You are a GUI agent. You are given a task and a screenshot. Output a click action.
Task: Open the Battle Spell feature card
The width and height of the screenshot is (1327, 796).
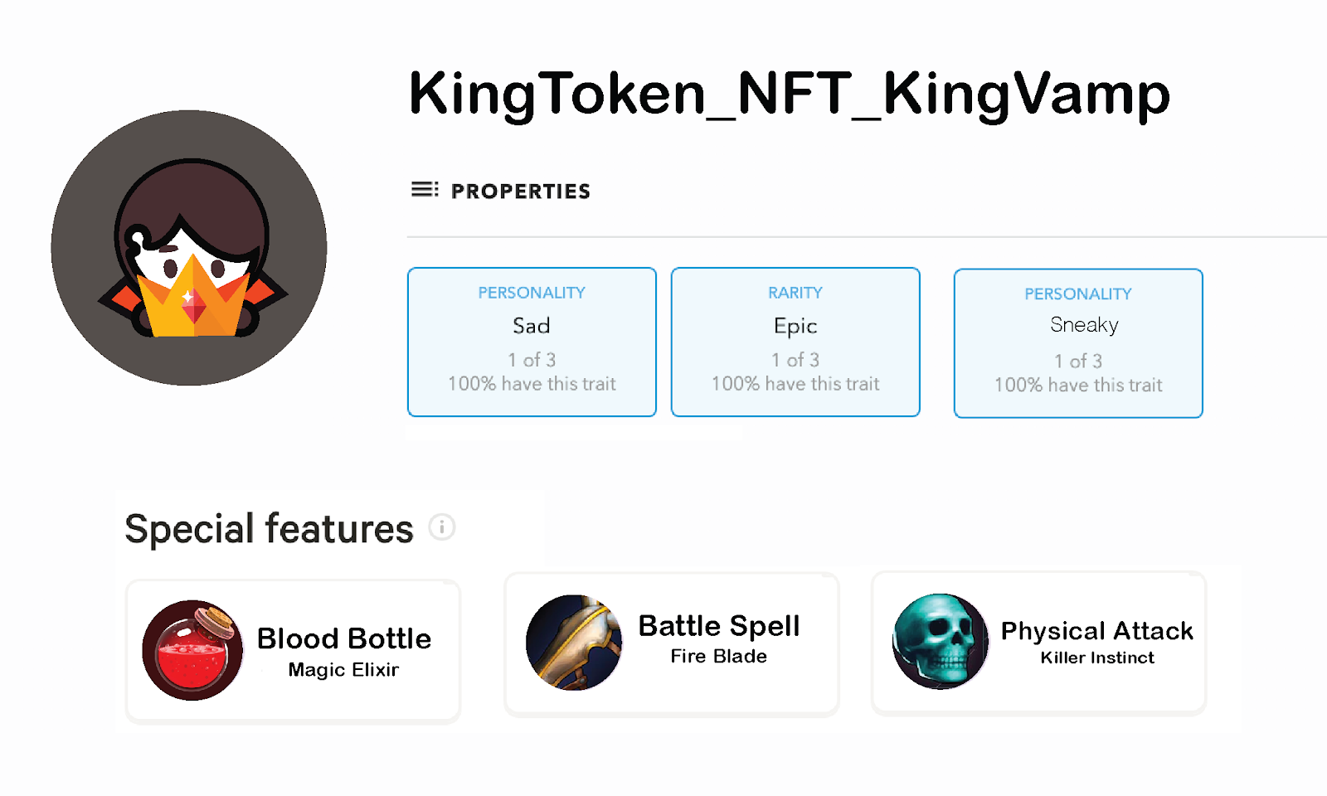pyautogui.click(x=672, y=643)
